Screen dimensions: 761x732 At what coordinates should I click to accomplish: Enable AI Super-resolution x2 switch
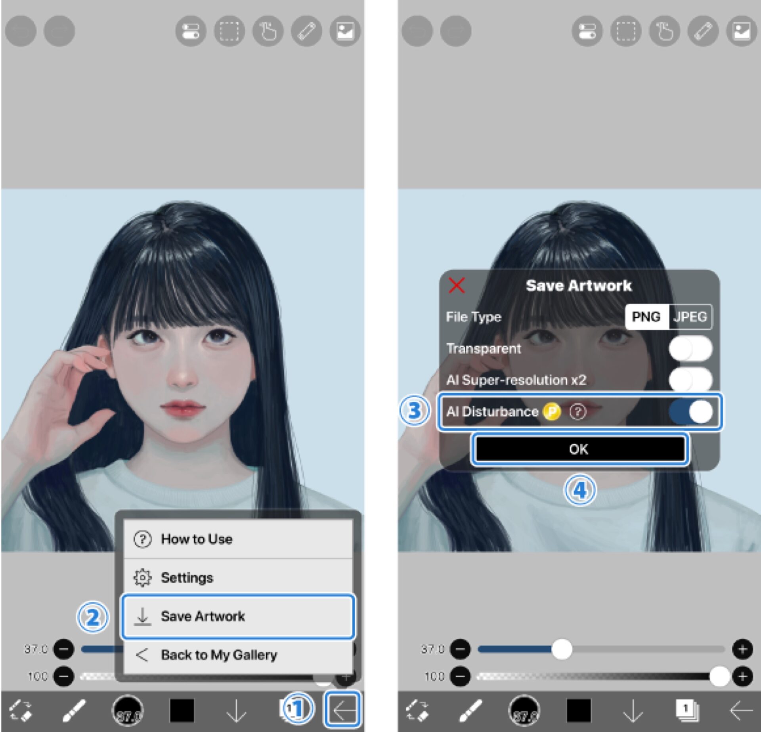tap(690, 380)
